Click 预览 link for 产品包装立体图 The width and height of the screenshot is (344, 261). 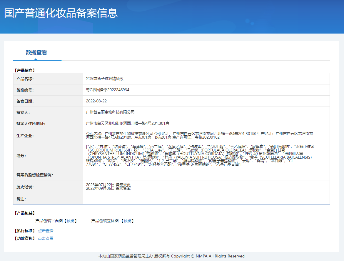click(x=127, y=221)
